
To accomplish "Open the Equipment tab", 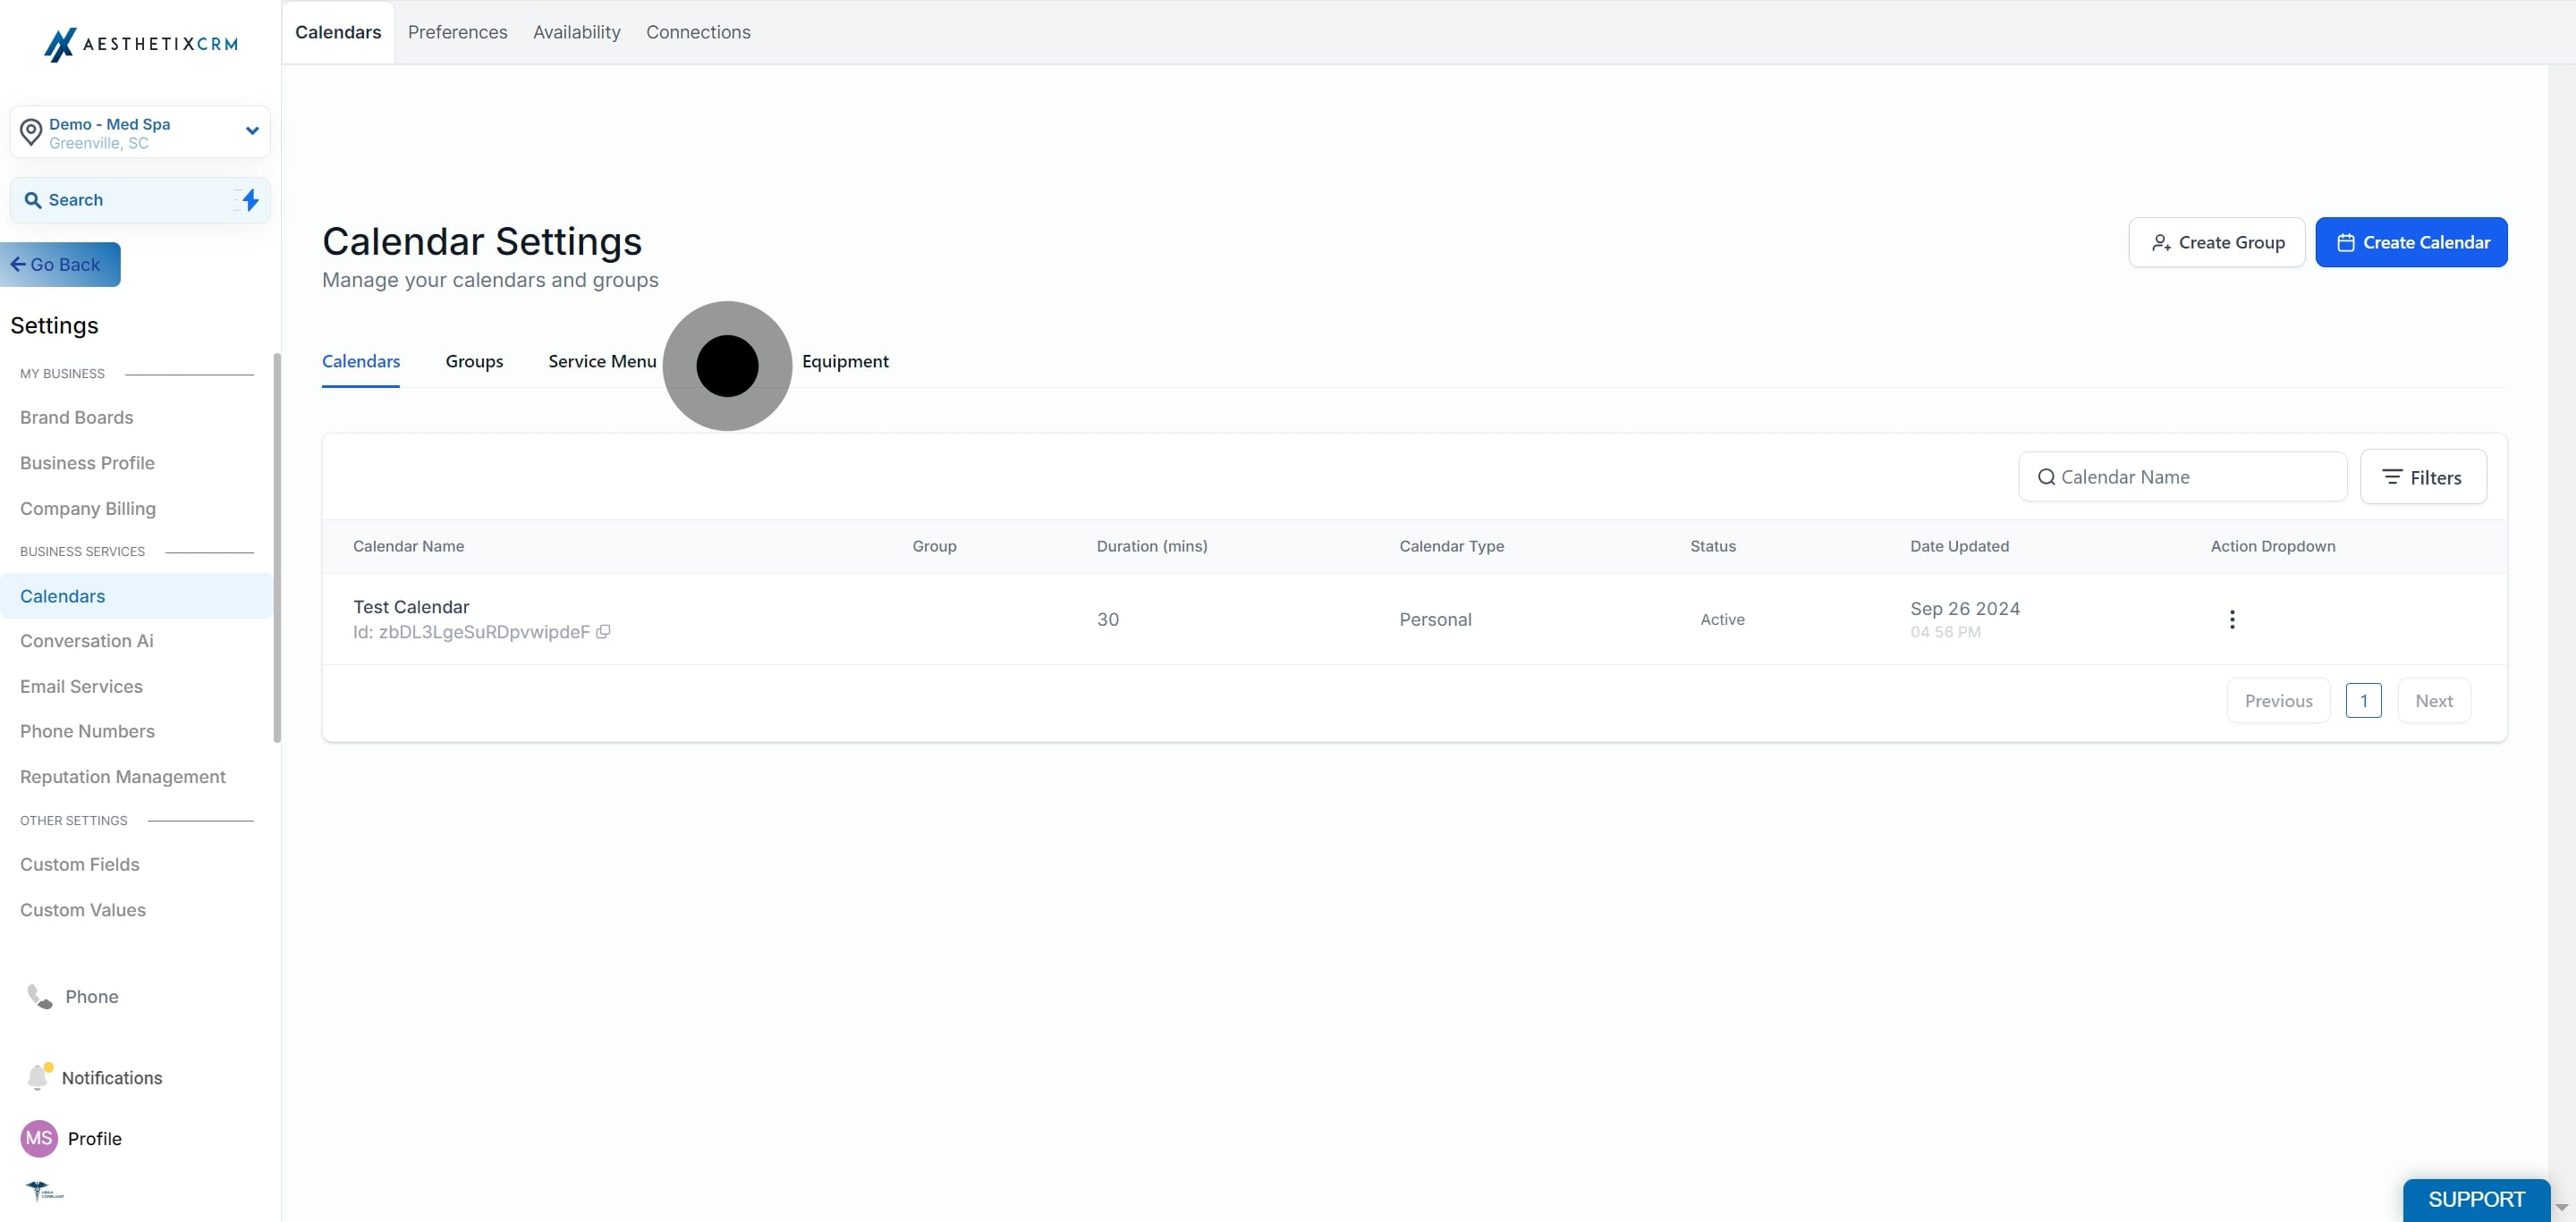I will point(844,362).
